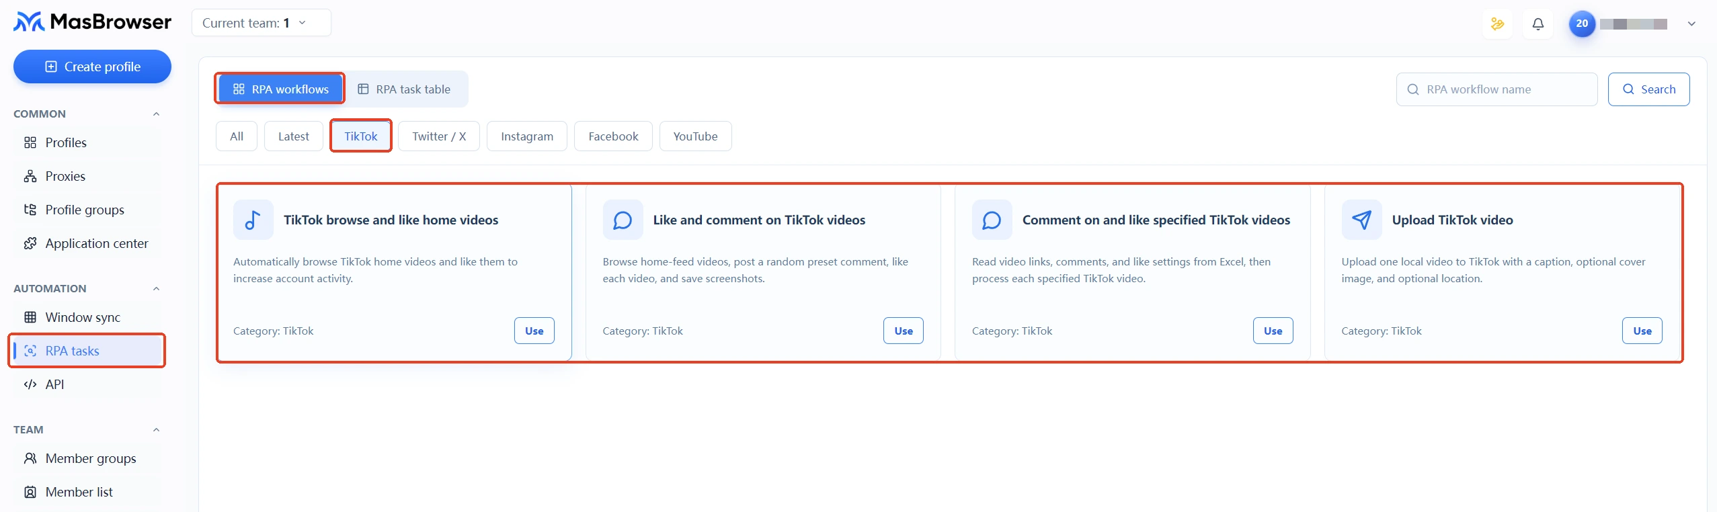This screenshot has width=1717, height=512.
Task: Select the Instagram category filter
Action: pos(527,136)
